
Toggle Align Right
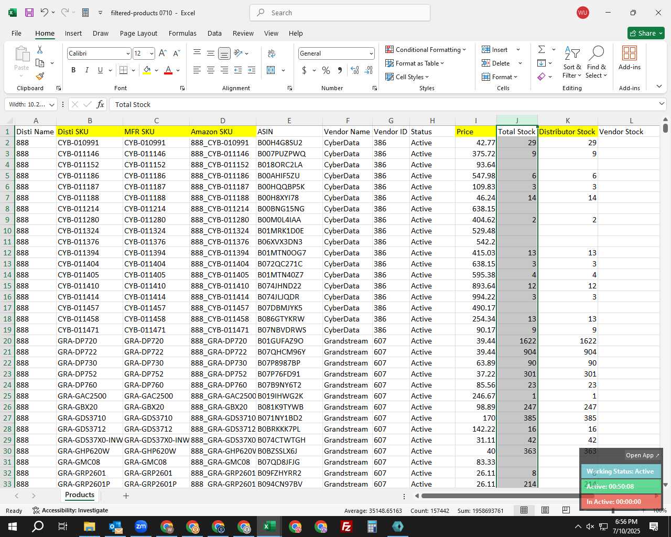point(224,70)
